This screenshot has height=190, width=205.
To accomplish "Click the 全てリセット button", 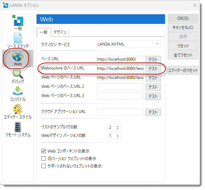I will click(x=183, y=55).
